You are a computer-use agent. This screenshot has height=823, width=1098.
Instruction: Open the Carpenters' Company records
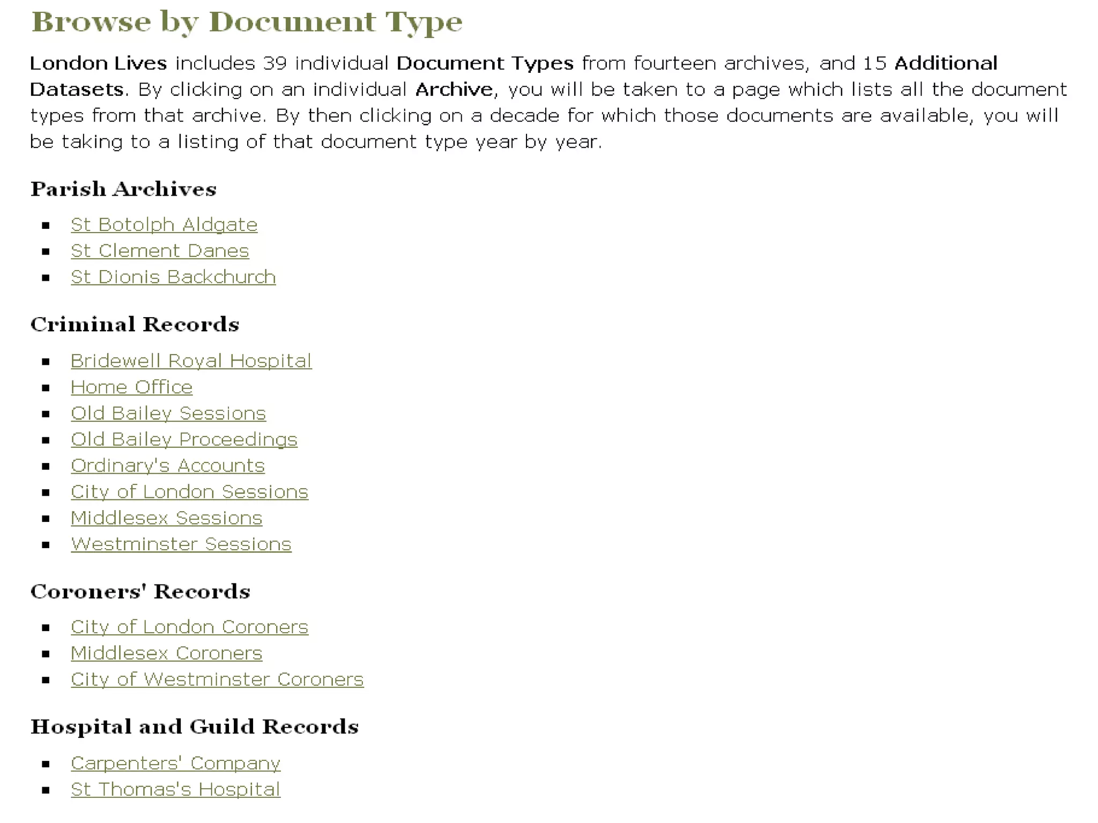tap(175, 763)
